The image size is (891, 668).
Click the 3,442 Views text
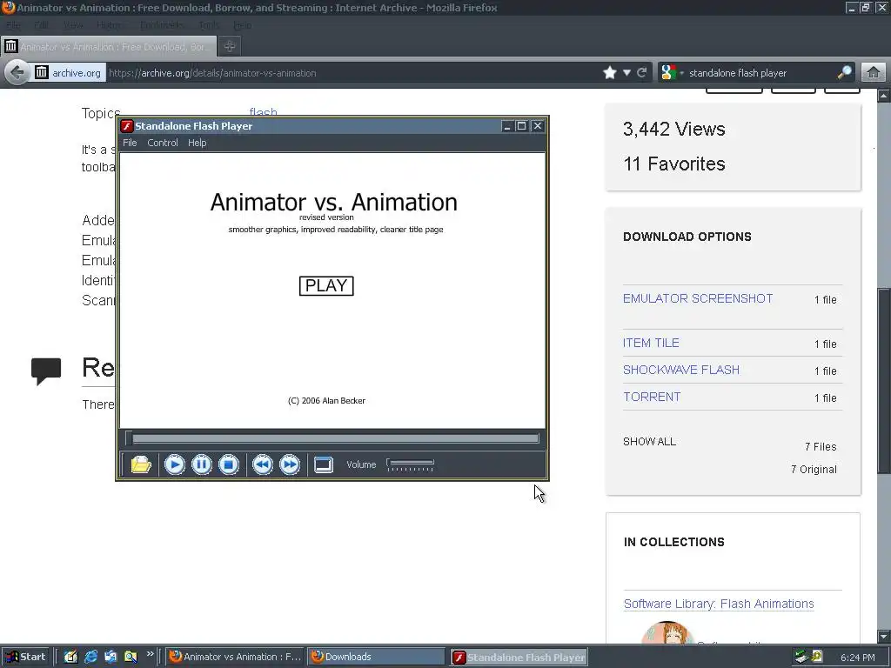point(674,129)
